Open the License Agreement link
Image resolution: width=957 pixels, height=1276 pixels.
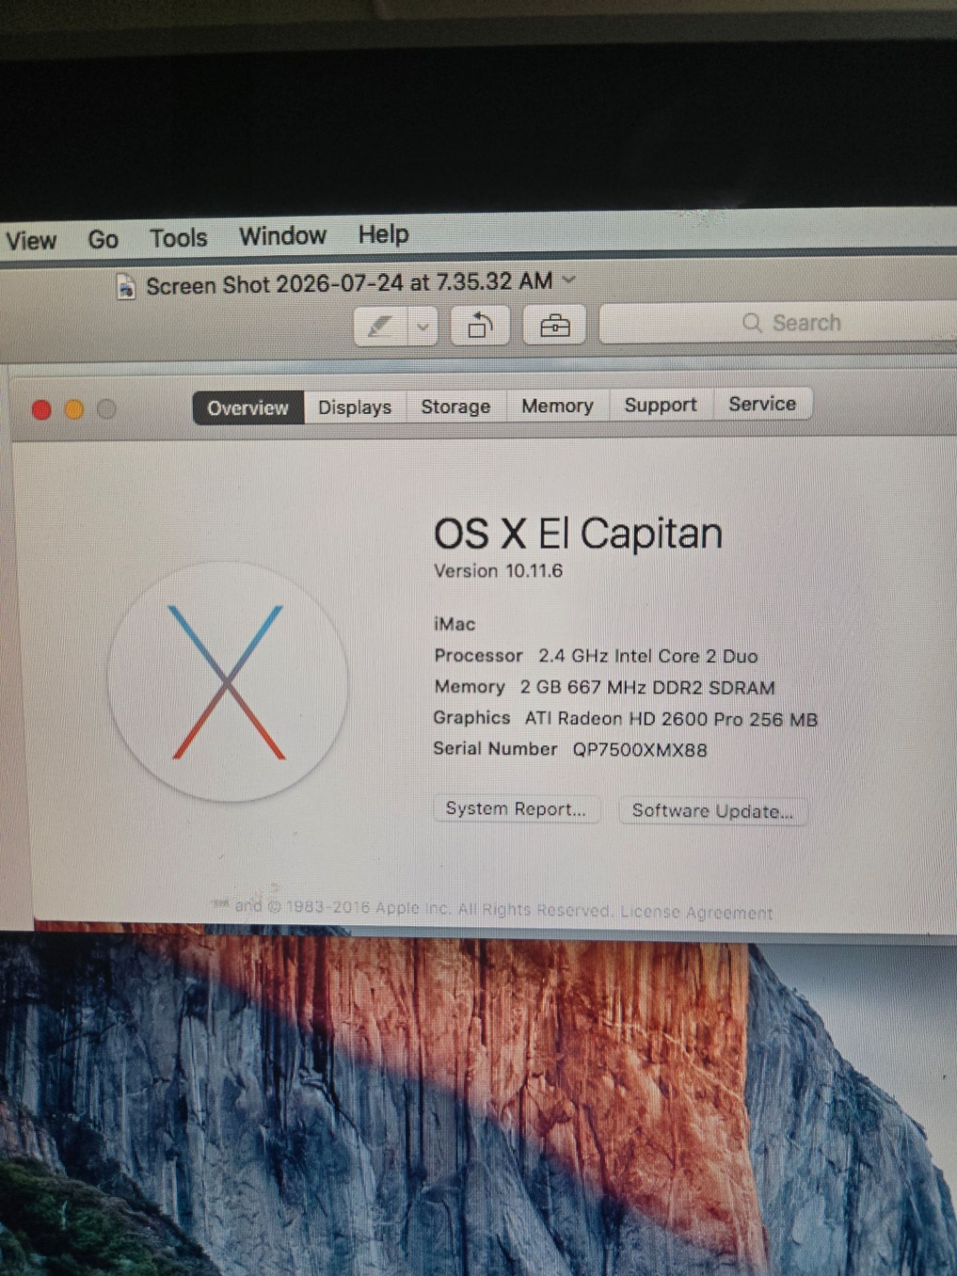tap(696, 912)
